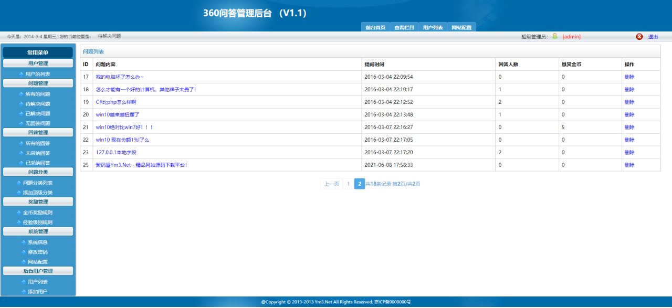The width and height of the screenshot is (672, 308).
Task: Toggle the 后台用户管理 section header
Action: 38,271
